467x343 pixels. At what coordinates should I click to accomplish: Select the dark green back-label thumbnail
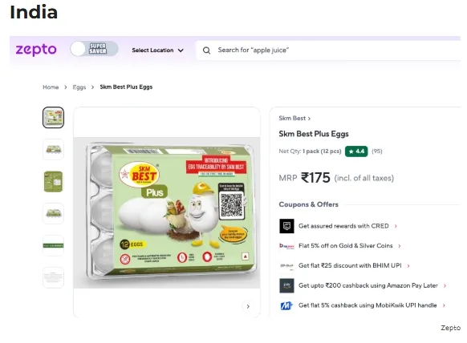53,181
